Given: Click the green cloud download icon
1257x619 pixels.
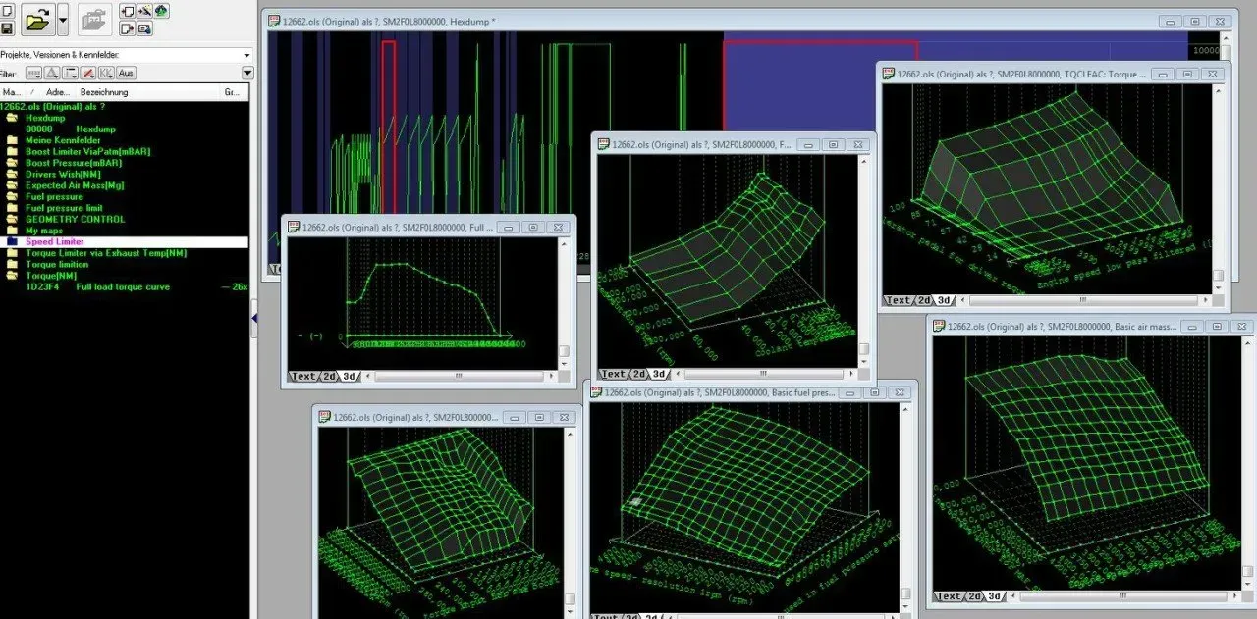Looking at the screenshot, I should 161,11.
